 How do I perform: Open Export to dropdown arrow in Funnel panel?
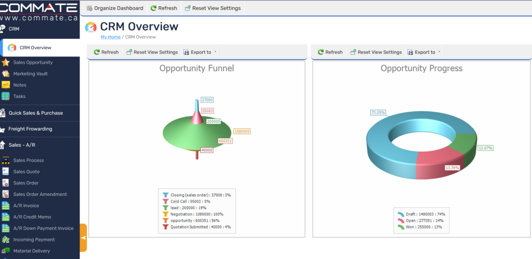pyautogui.click(x=215, y=52)
